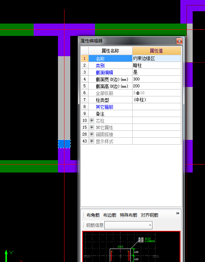Select the 截面编辑 property name
Image resolution: width=205 pixels, height=262 pixels.
click(x=105, y=72)
